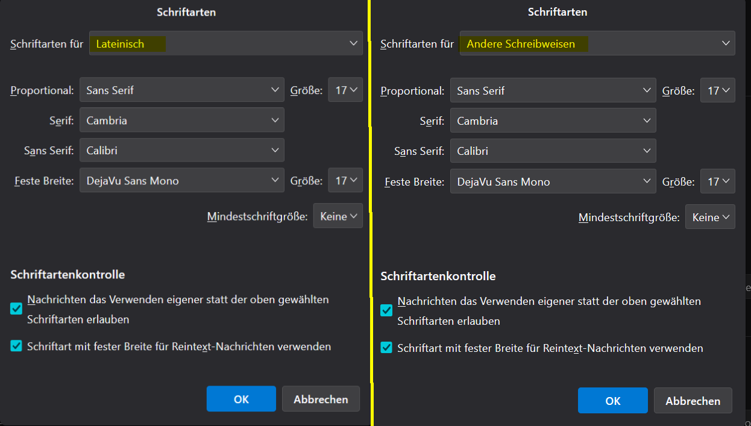Screen dimensions: 751x426
Task: Click Abbrechen in the Andere Schreibweisen dialog
Action: 693,401
